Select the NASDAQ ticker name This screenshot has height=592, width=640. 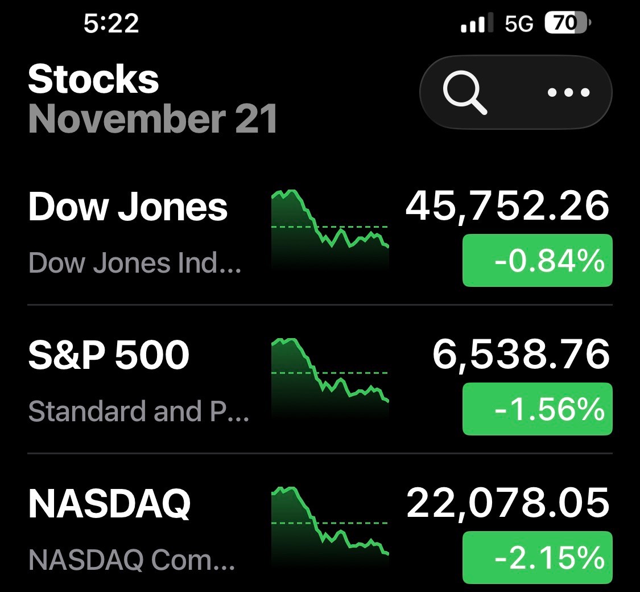pyautogui.click(x=109, y=504)
